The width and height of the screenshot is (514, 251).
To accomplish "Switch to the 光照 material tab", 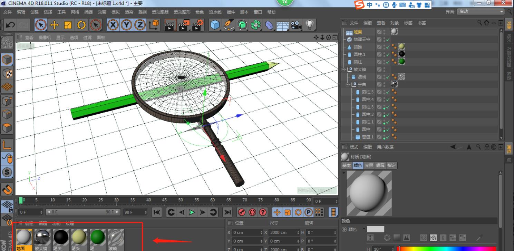I will click(x=369, y=166).
